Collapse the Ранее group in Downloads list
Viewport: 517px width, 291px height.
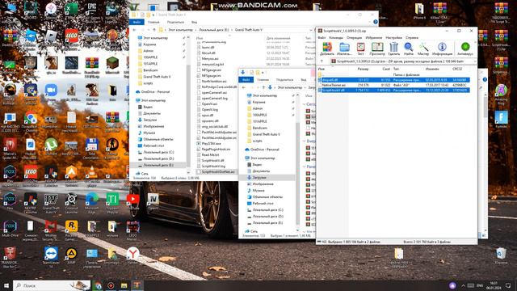click(305, 167)
